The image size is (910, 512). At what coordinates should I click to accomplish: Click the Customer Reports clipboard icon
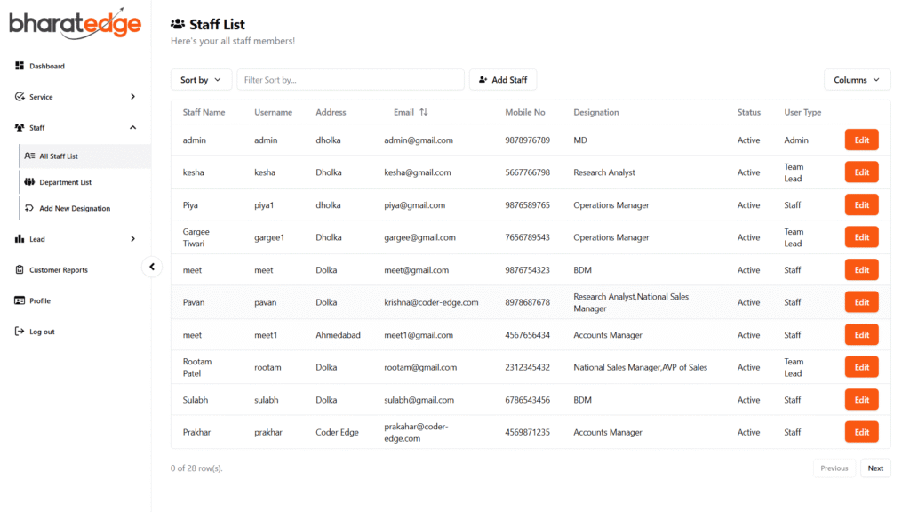click(20, 270)
